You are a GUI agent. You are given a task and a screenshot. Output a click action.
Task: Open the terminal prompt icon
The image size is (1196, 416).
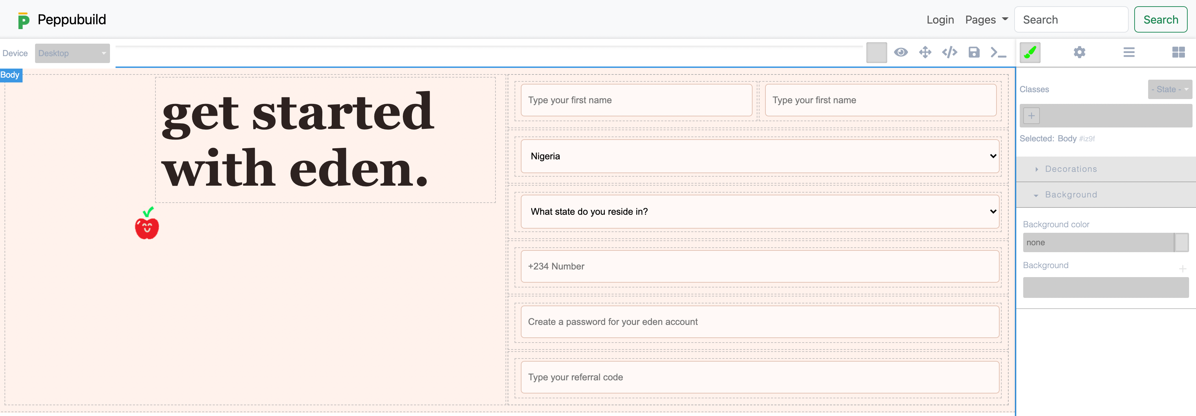click(x=998, y=52)
